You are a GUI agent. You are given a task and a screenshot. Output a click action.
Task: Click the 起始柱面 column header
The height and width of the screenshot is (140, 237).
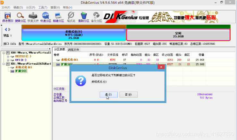[x=136, y=55]
